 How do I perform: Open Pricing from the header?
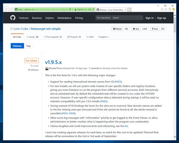(x=79, y=18)
